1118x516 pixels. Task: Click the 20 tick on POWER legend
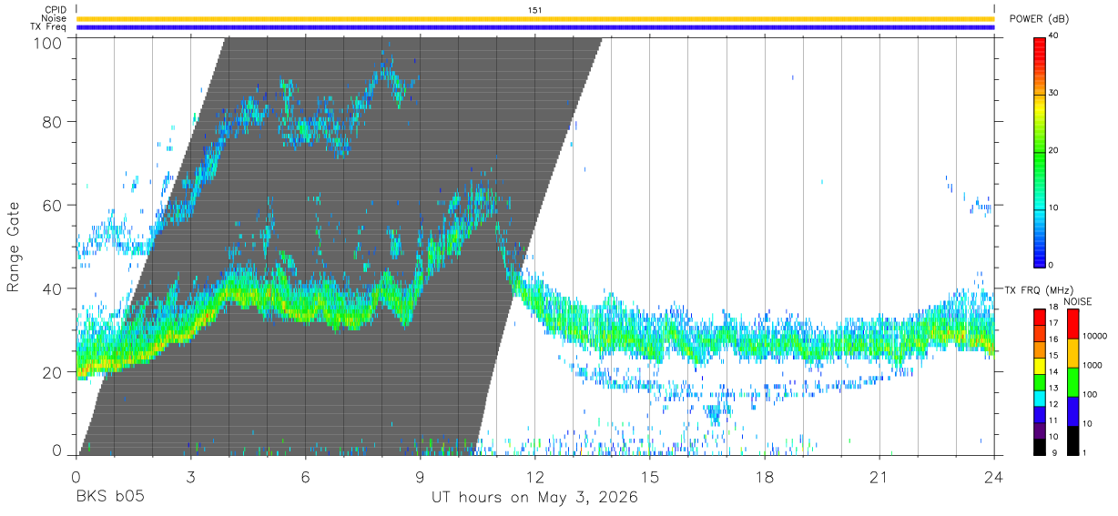coord(1054,151)
